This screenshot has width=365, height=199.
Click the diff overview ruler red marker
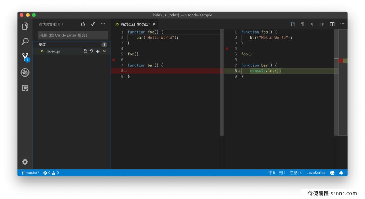341,61
